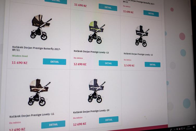Click the green Lovely -13 stroller image
Screen dimensions: 196x131
[x=96, y=32]
